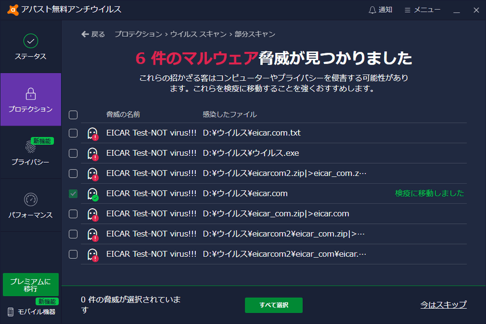Check the eicarcom2¥eicar_com¥eicar checkbox
This screenshot has height=324, width=486.
(73, 254)
